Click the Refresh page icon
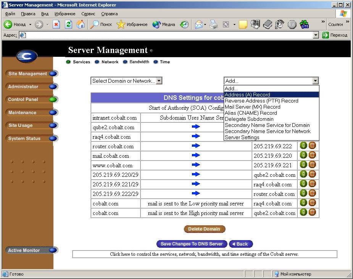Screen dimensions: 353x279 coord(68,24)
